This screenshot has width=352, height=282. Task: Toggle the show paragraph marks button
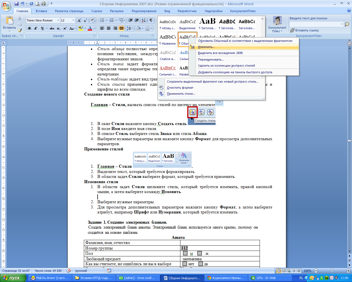click(151, 20)
